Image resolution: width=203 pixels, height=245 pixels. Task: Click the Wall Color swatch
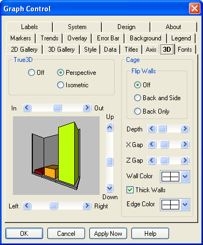pos(170,177)
